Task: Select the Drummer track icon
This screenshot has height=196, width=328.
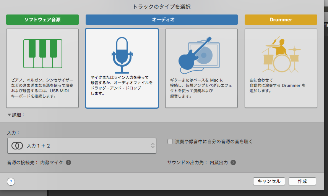Action: pos(281,55)
